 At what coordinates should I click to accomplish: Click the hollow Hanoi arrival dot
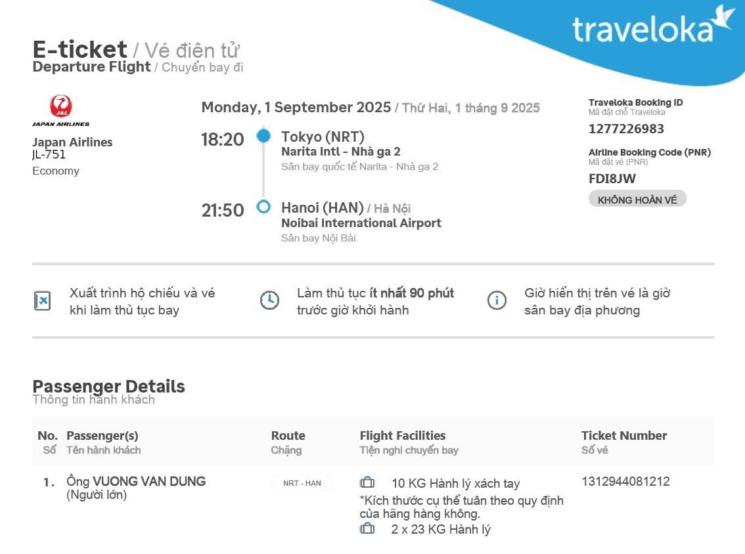pos(263,207)
